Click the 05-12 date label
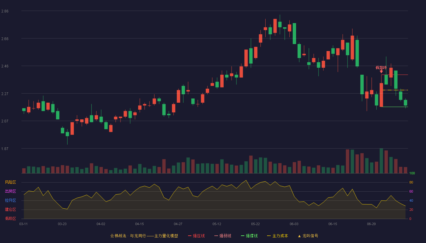This screenshot has width=426, height=243. click(217, 224)
